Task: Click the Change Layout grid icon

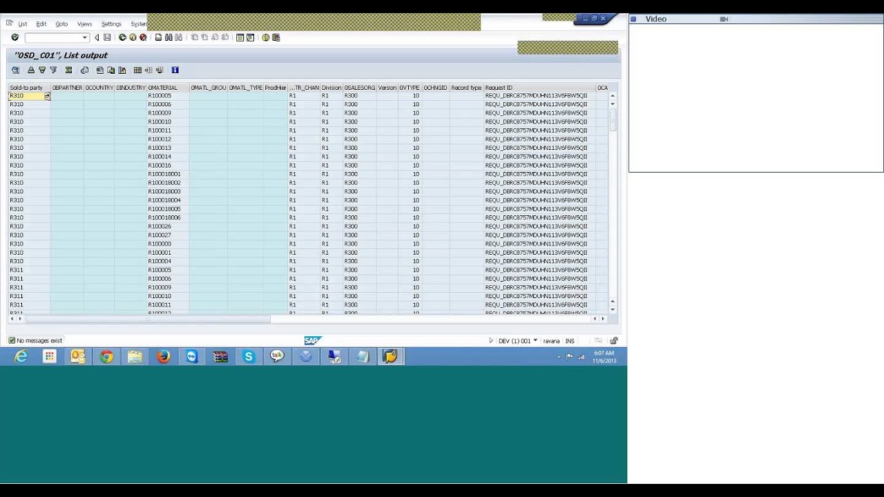Action: point(137,70)
